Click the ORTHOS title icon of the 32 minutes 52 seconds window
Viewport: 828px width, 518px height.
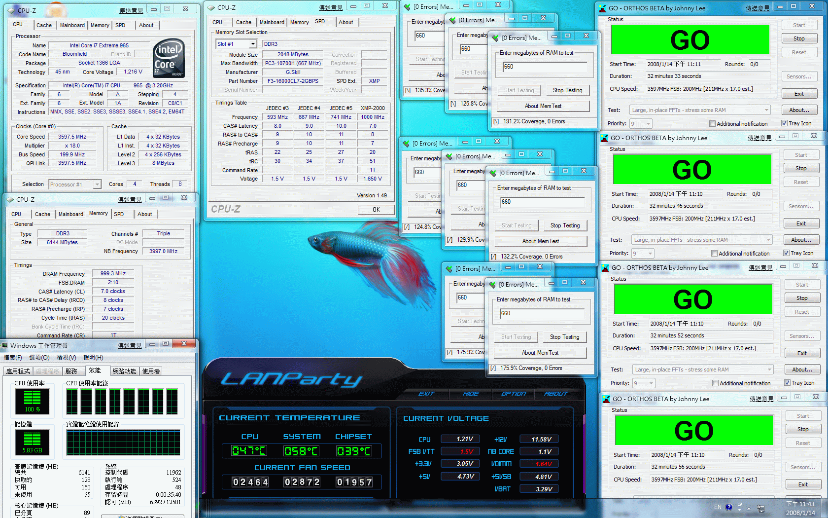coord(605,268)
